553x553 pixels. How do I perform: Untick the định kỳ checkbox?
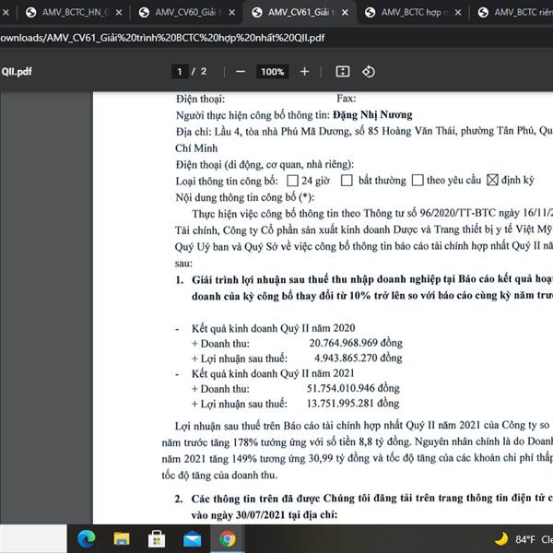[492, 180]
